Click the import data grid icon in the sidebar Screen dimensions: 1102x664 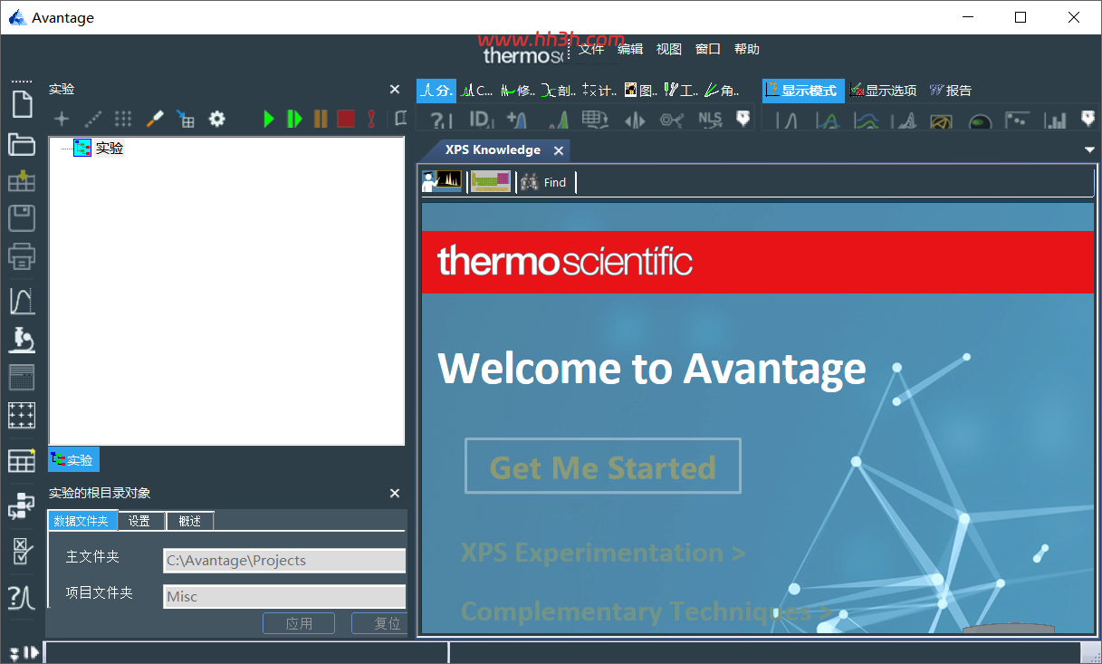(22, 180)
